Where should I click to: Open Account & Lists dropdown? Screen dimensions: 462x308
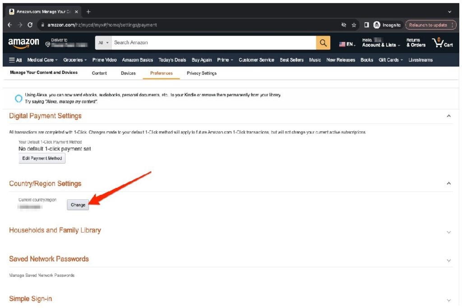pyautogui.click(x=381, y=43)
